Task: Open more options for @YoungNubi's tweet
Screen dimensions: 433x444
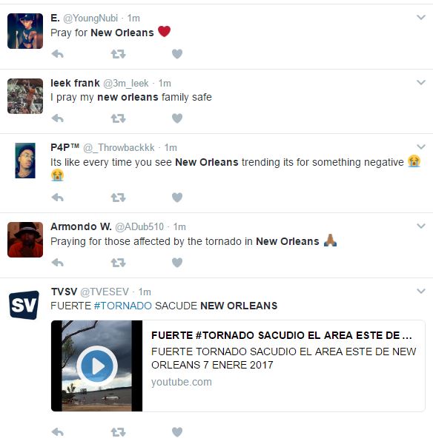Action: pos(421,17)
